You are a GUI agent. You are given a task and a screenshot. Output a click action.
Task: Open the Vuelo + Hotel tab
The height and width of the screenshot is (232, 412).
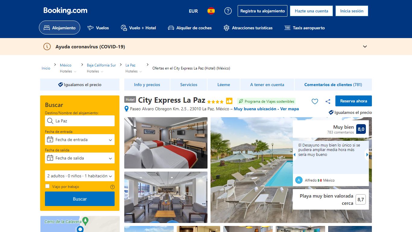(138, 28)
